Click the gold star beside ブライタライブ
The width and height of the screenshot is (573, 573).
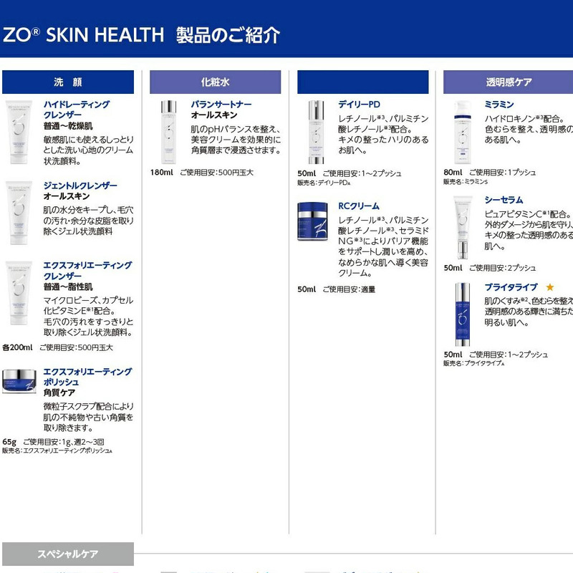pos(549,287)
